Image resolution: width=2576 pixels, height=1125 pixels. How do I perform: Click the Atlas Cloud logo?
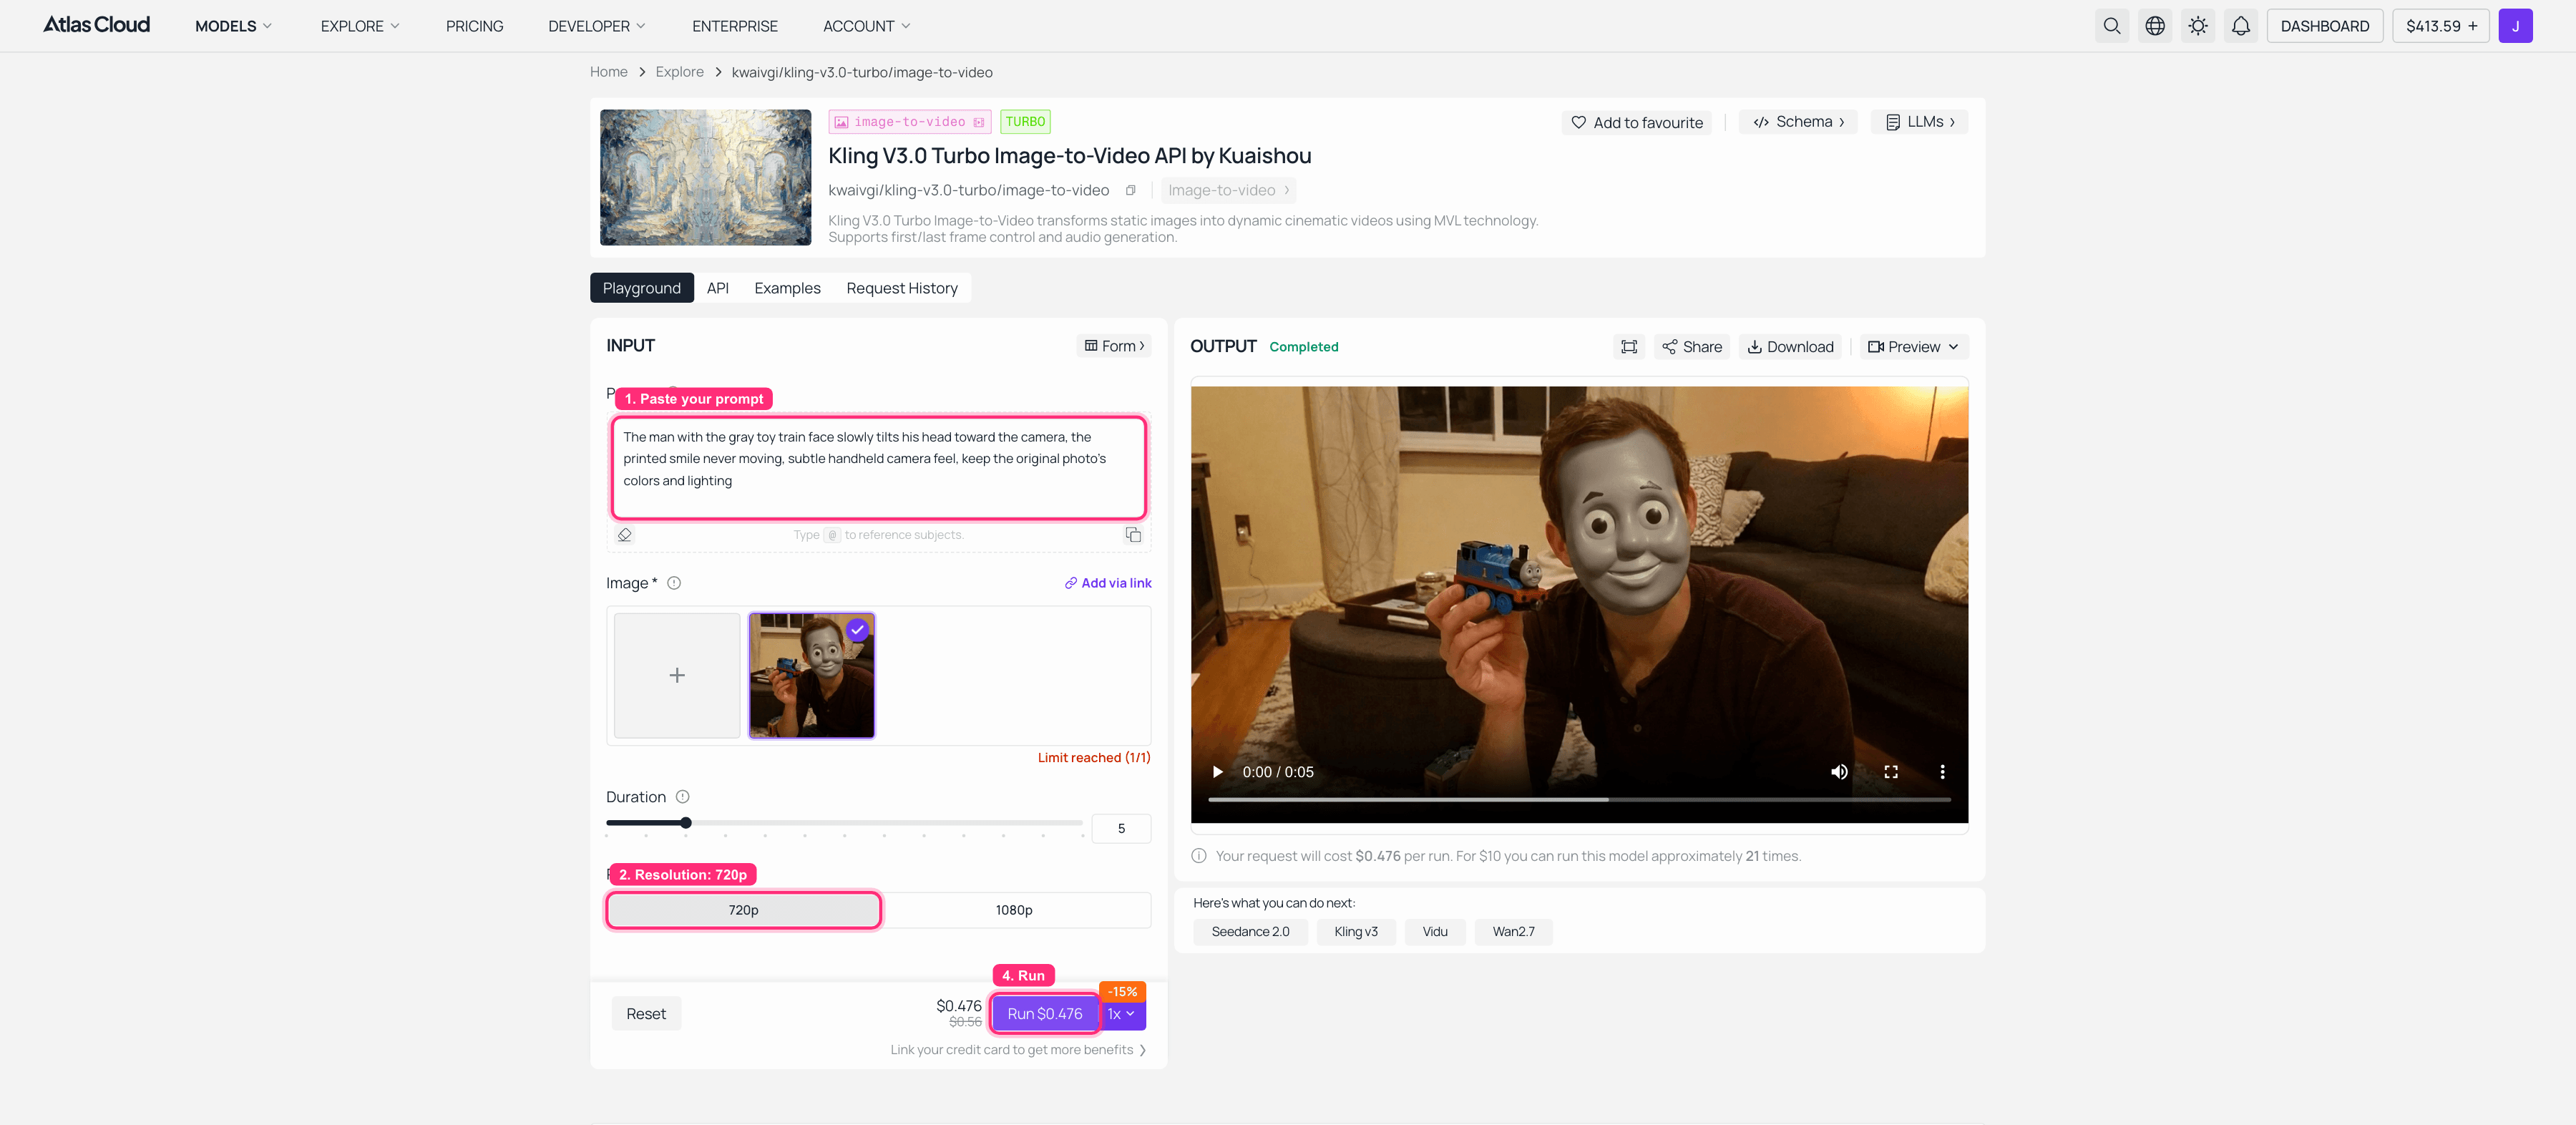tap(96, 25)
